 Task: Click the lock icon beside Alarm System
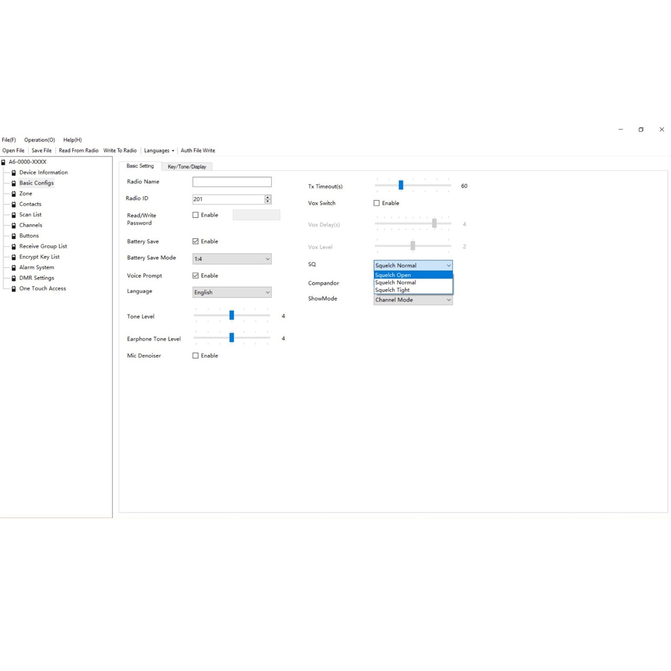[13, 267]
